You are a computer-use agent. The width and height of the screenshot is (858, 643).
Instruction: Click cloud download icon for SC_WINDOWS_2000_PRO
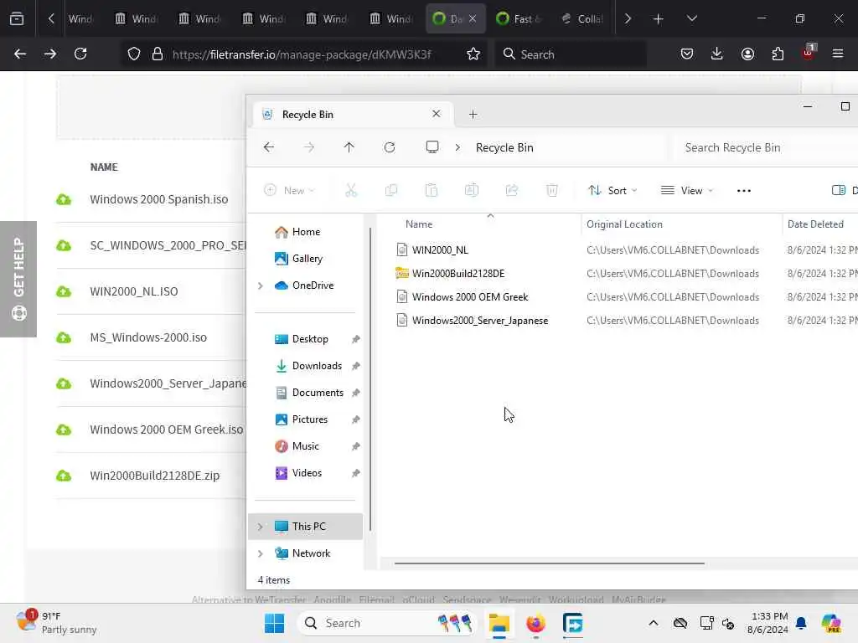click(64, 245)
